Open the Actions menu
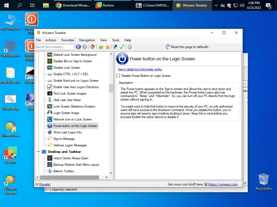Viewport: 277px width, 207px height. pyautogui.click(x=51, y=40)
